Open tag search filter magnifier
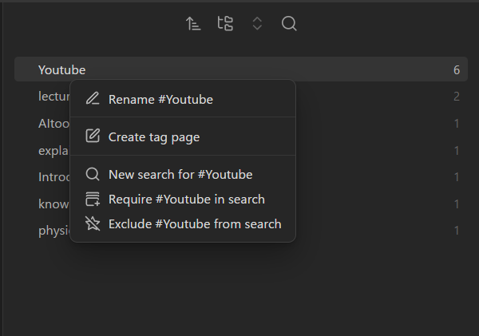The height and width of the screenshot is (336, 479). click(x=289, y=23)
